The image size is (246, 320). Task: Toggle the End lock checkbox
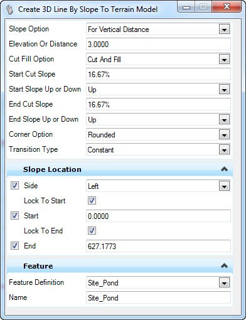(x=14, y=246)
